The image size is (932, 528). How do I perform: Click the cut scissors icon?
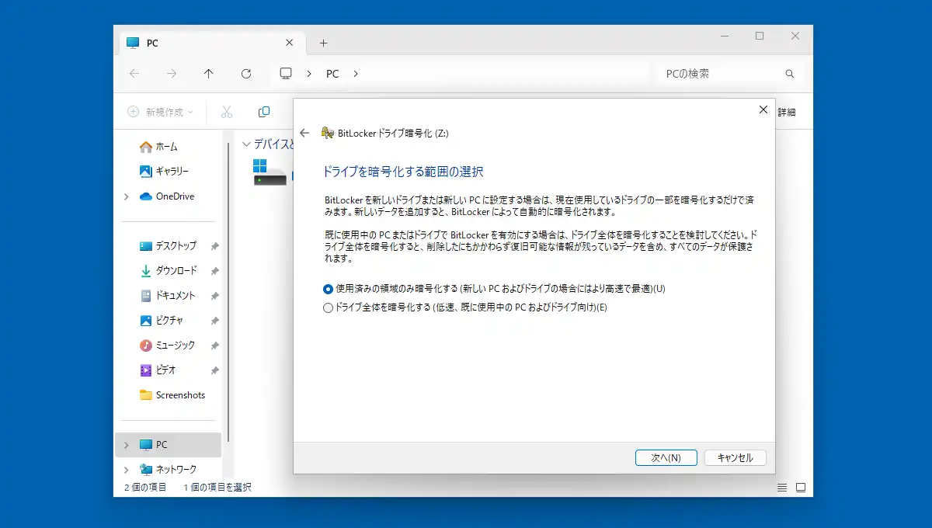click(227, 112)
